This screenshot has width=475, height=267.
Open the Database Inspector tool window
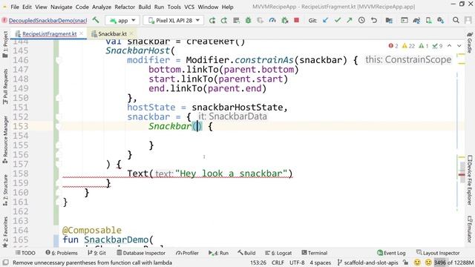pyautogui.click(x=141, y=253)
